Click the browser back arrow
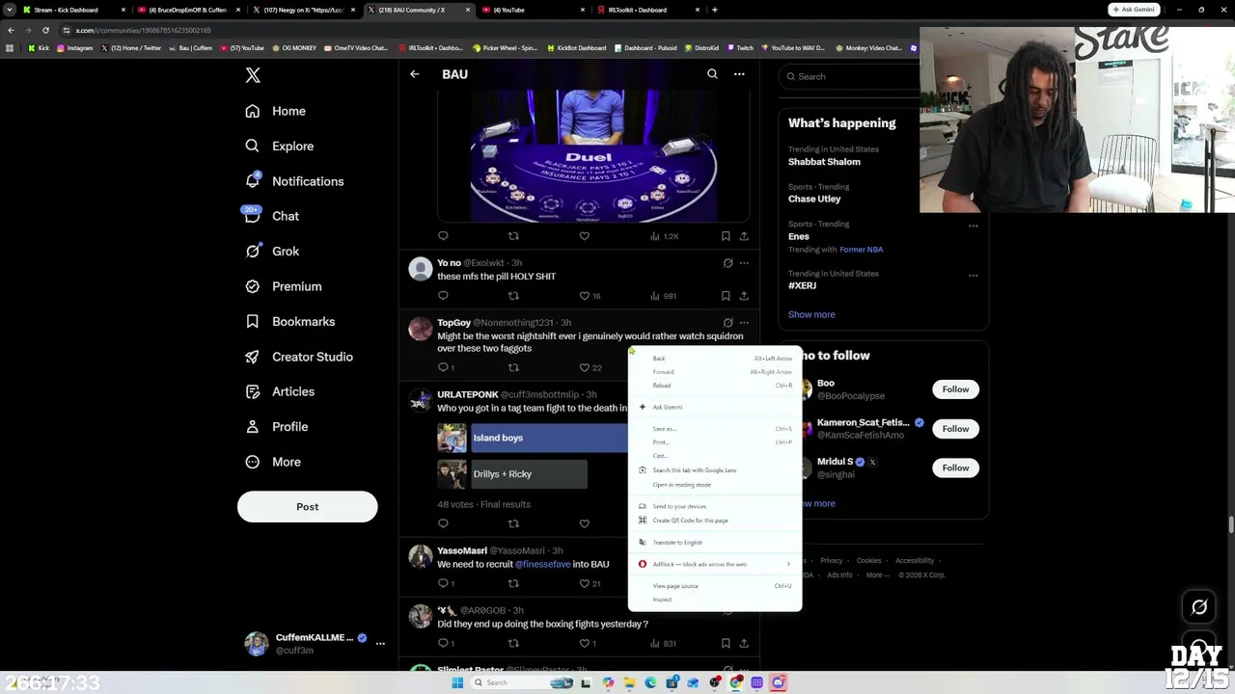Screen dimensions: 1235x694 coord(11,30)
